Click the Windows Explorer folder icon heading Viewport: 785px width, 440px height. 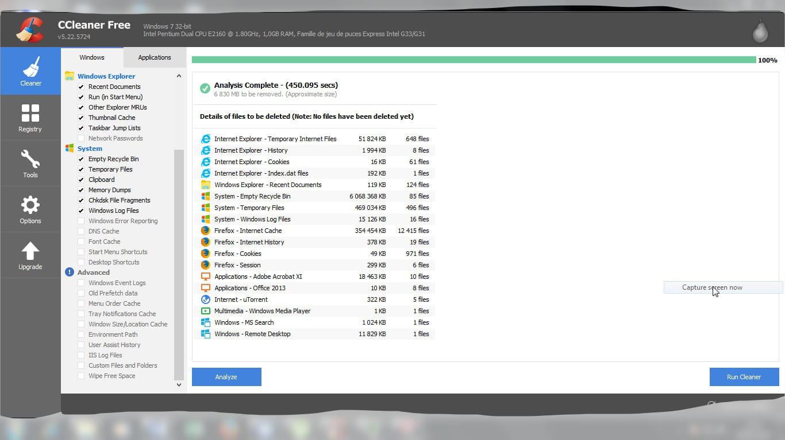click(70, 76)
